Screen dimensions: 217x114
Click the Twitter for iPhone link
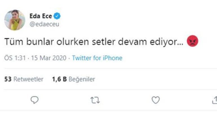click(x=97, y=58)
